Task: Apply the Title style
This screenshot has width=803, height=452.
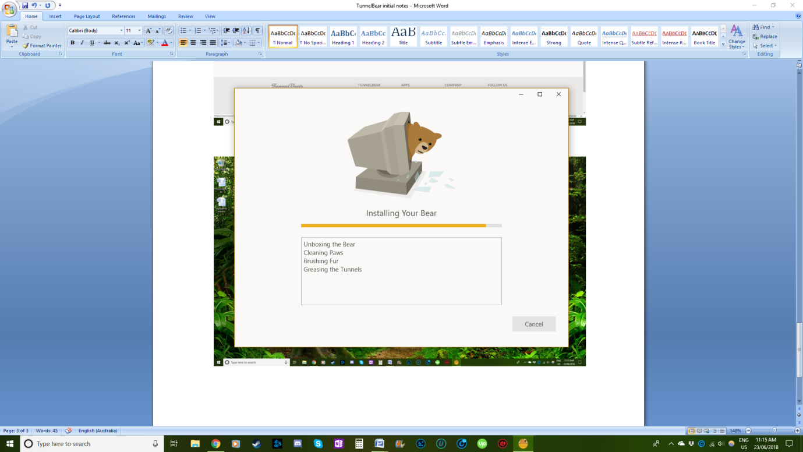Action: click(403, 37)
